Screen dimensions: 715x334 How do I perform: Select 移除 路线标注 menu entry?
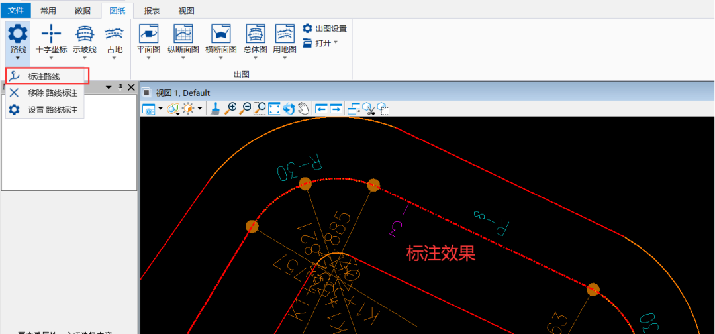point(52,93)
